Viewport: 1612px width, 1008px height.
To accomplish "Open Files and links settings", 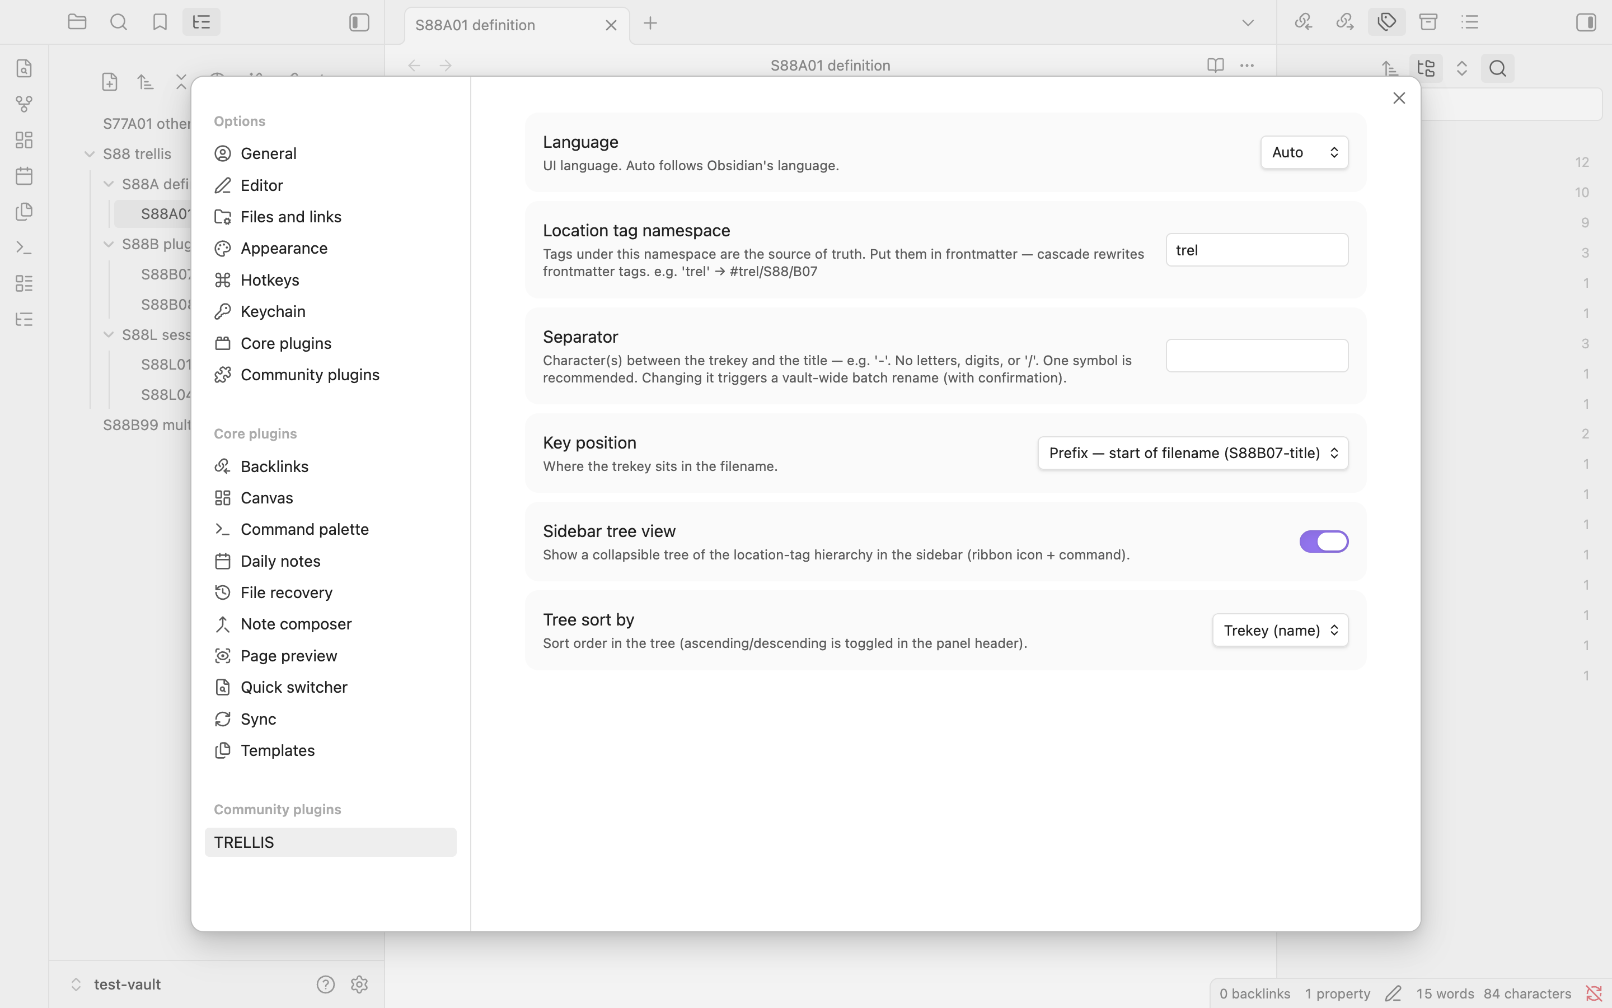I will (x=330, y=217).
